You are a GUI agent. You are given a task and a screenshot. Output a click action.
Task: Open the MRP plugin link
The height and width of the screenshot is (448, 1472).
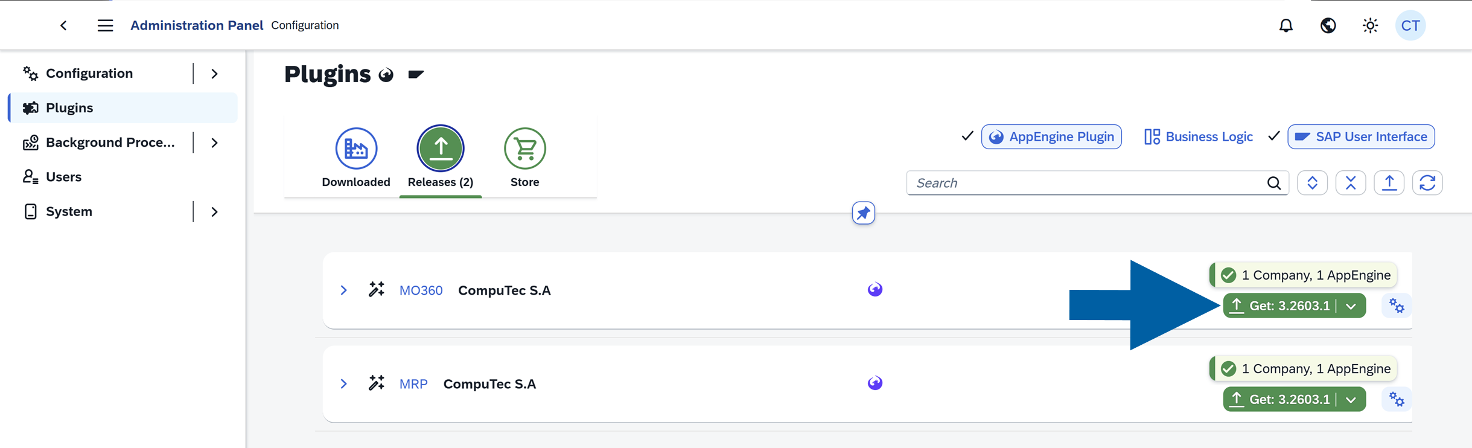pyautogui.click(x=413, y=384)
